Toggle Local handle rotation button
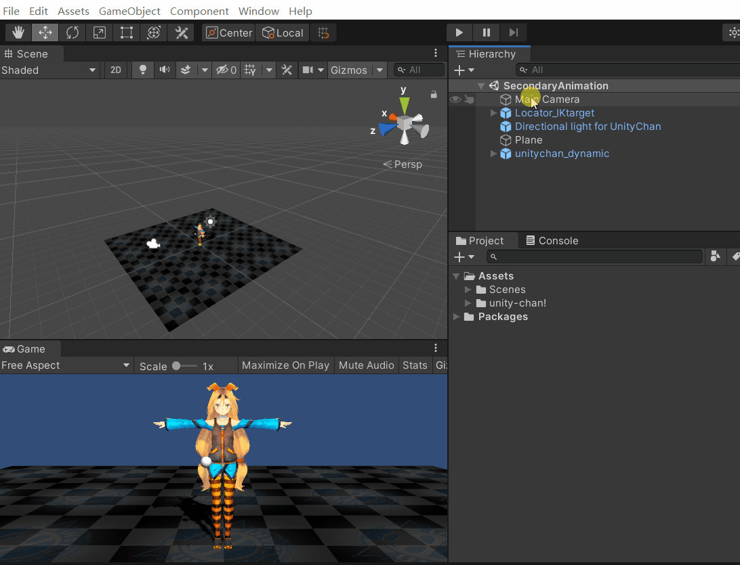 point(282,32)
